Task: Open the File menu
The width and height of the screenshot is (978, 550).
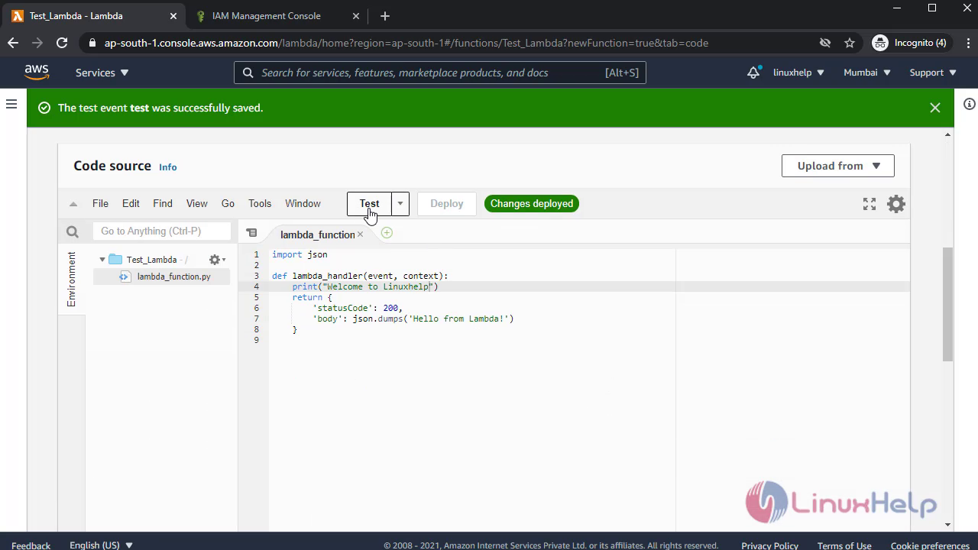Action: point(100,204)
